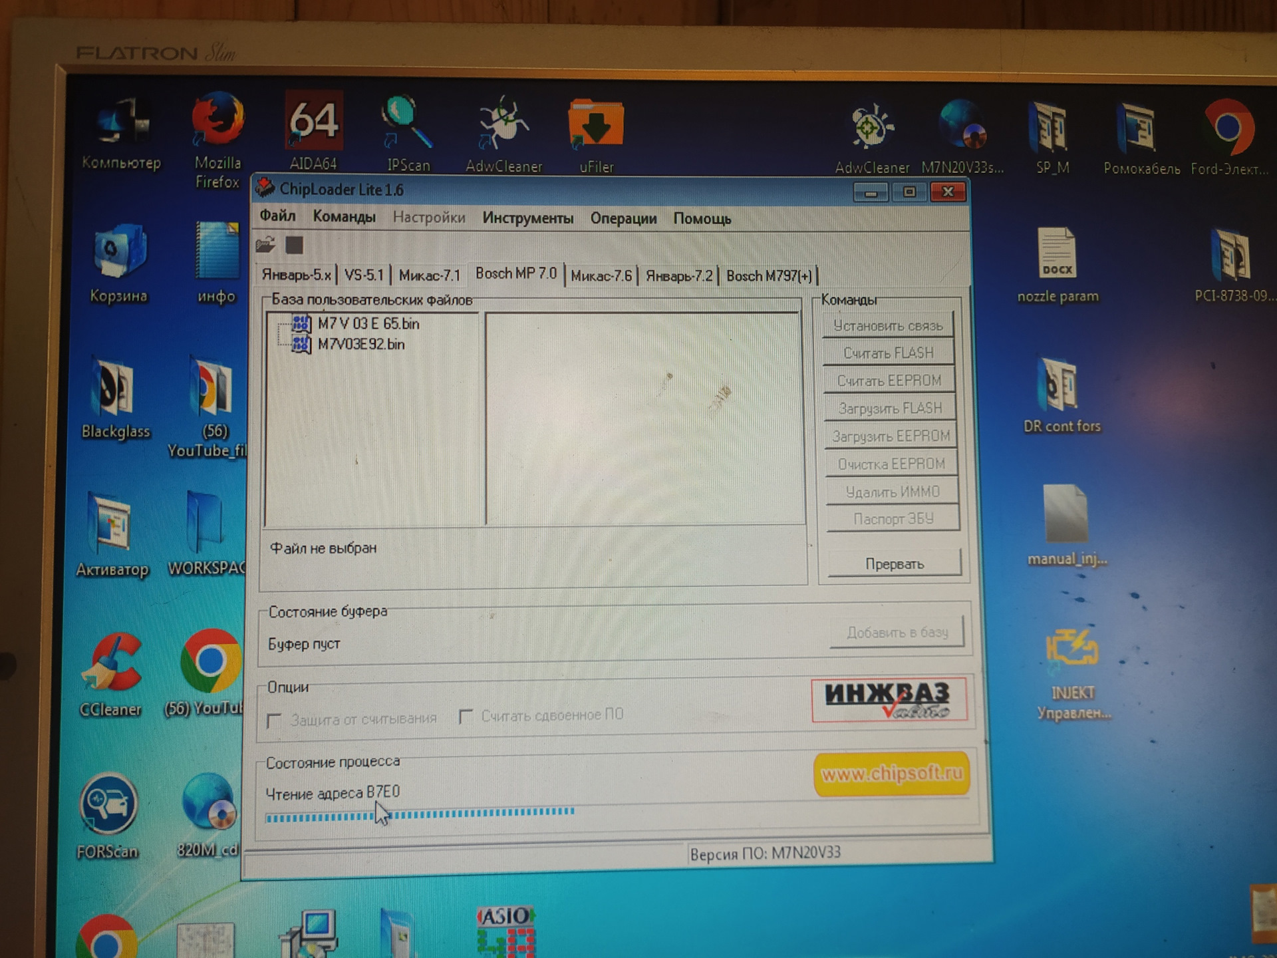Switch to the Bosch M797(+) tab
1277x958 pixels.
768,275
